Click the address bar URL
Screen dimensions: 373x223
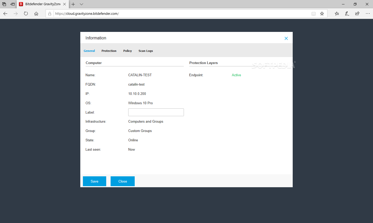tap(87, 13)
